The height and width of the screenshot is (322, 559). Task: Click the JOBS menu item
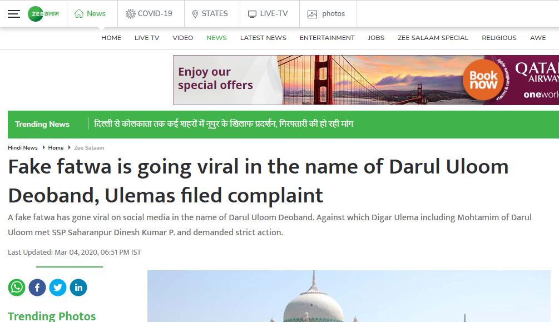376,38
